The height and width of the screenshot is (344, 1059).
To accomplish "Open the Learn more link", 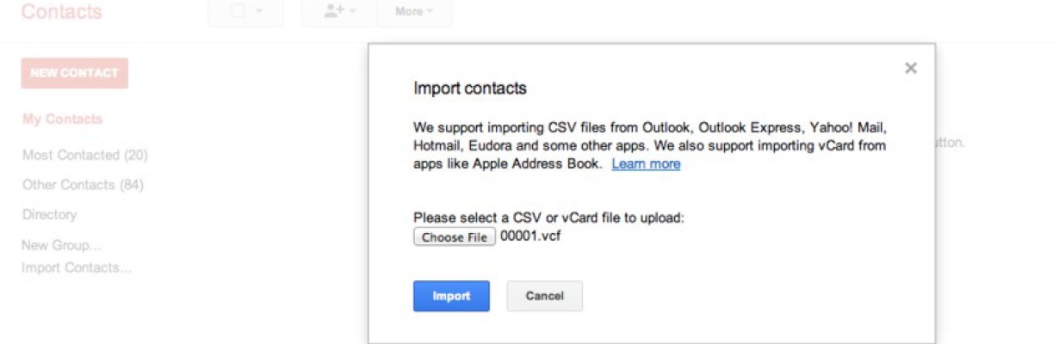I will click(646, 163).
